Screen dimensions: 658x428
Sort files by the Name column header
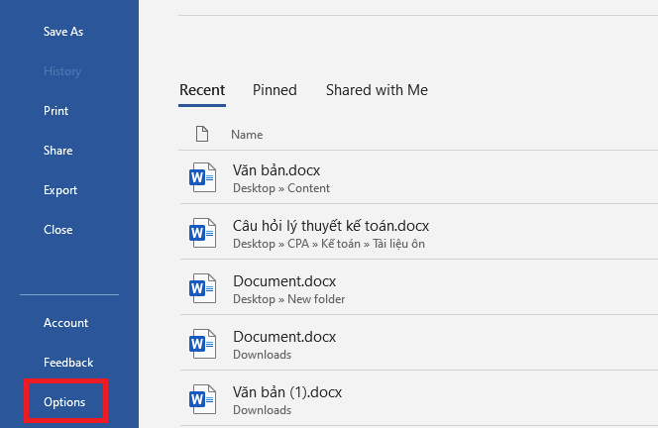(x=247, y=134)
